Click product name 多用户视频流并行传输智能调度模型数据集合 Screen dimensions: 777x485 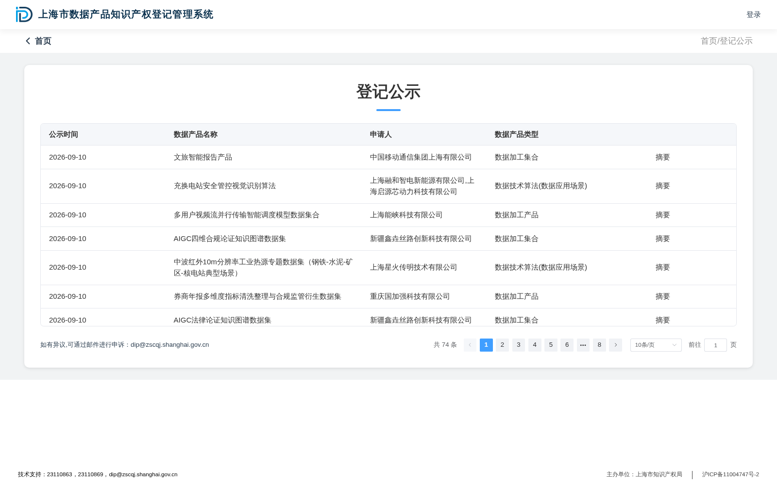pyautogui.click(x=247, y=215)
